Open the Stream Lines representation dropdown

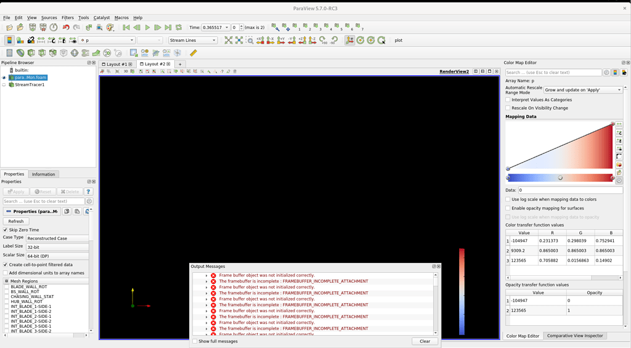(x=193, y=40)
